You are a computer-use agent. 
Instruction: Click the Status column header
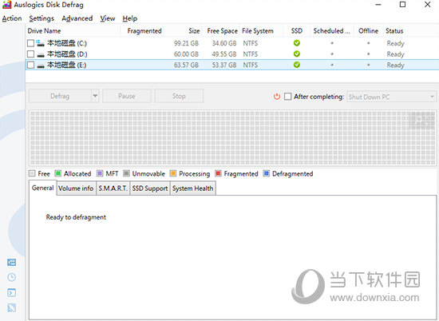click(x=411, y=31)
